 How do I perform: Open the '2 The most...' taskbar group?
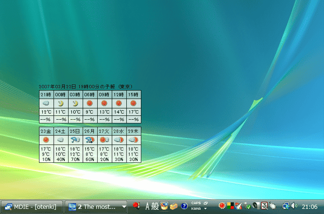96,207
